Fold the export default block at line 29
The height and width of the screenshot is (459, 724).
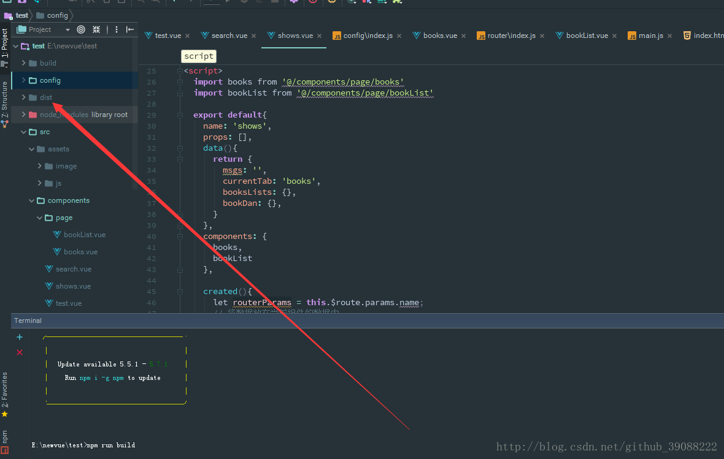coord(180,115)
